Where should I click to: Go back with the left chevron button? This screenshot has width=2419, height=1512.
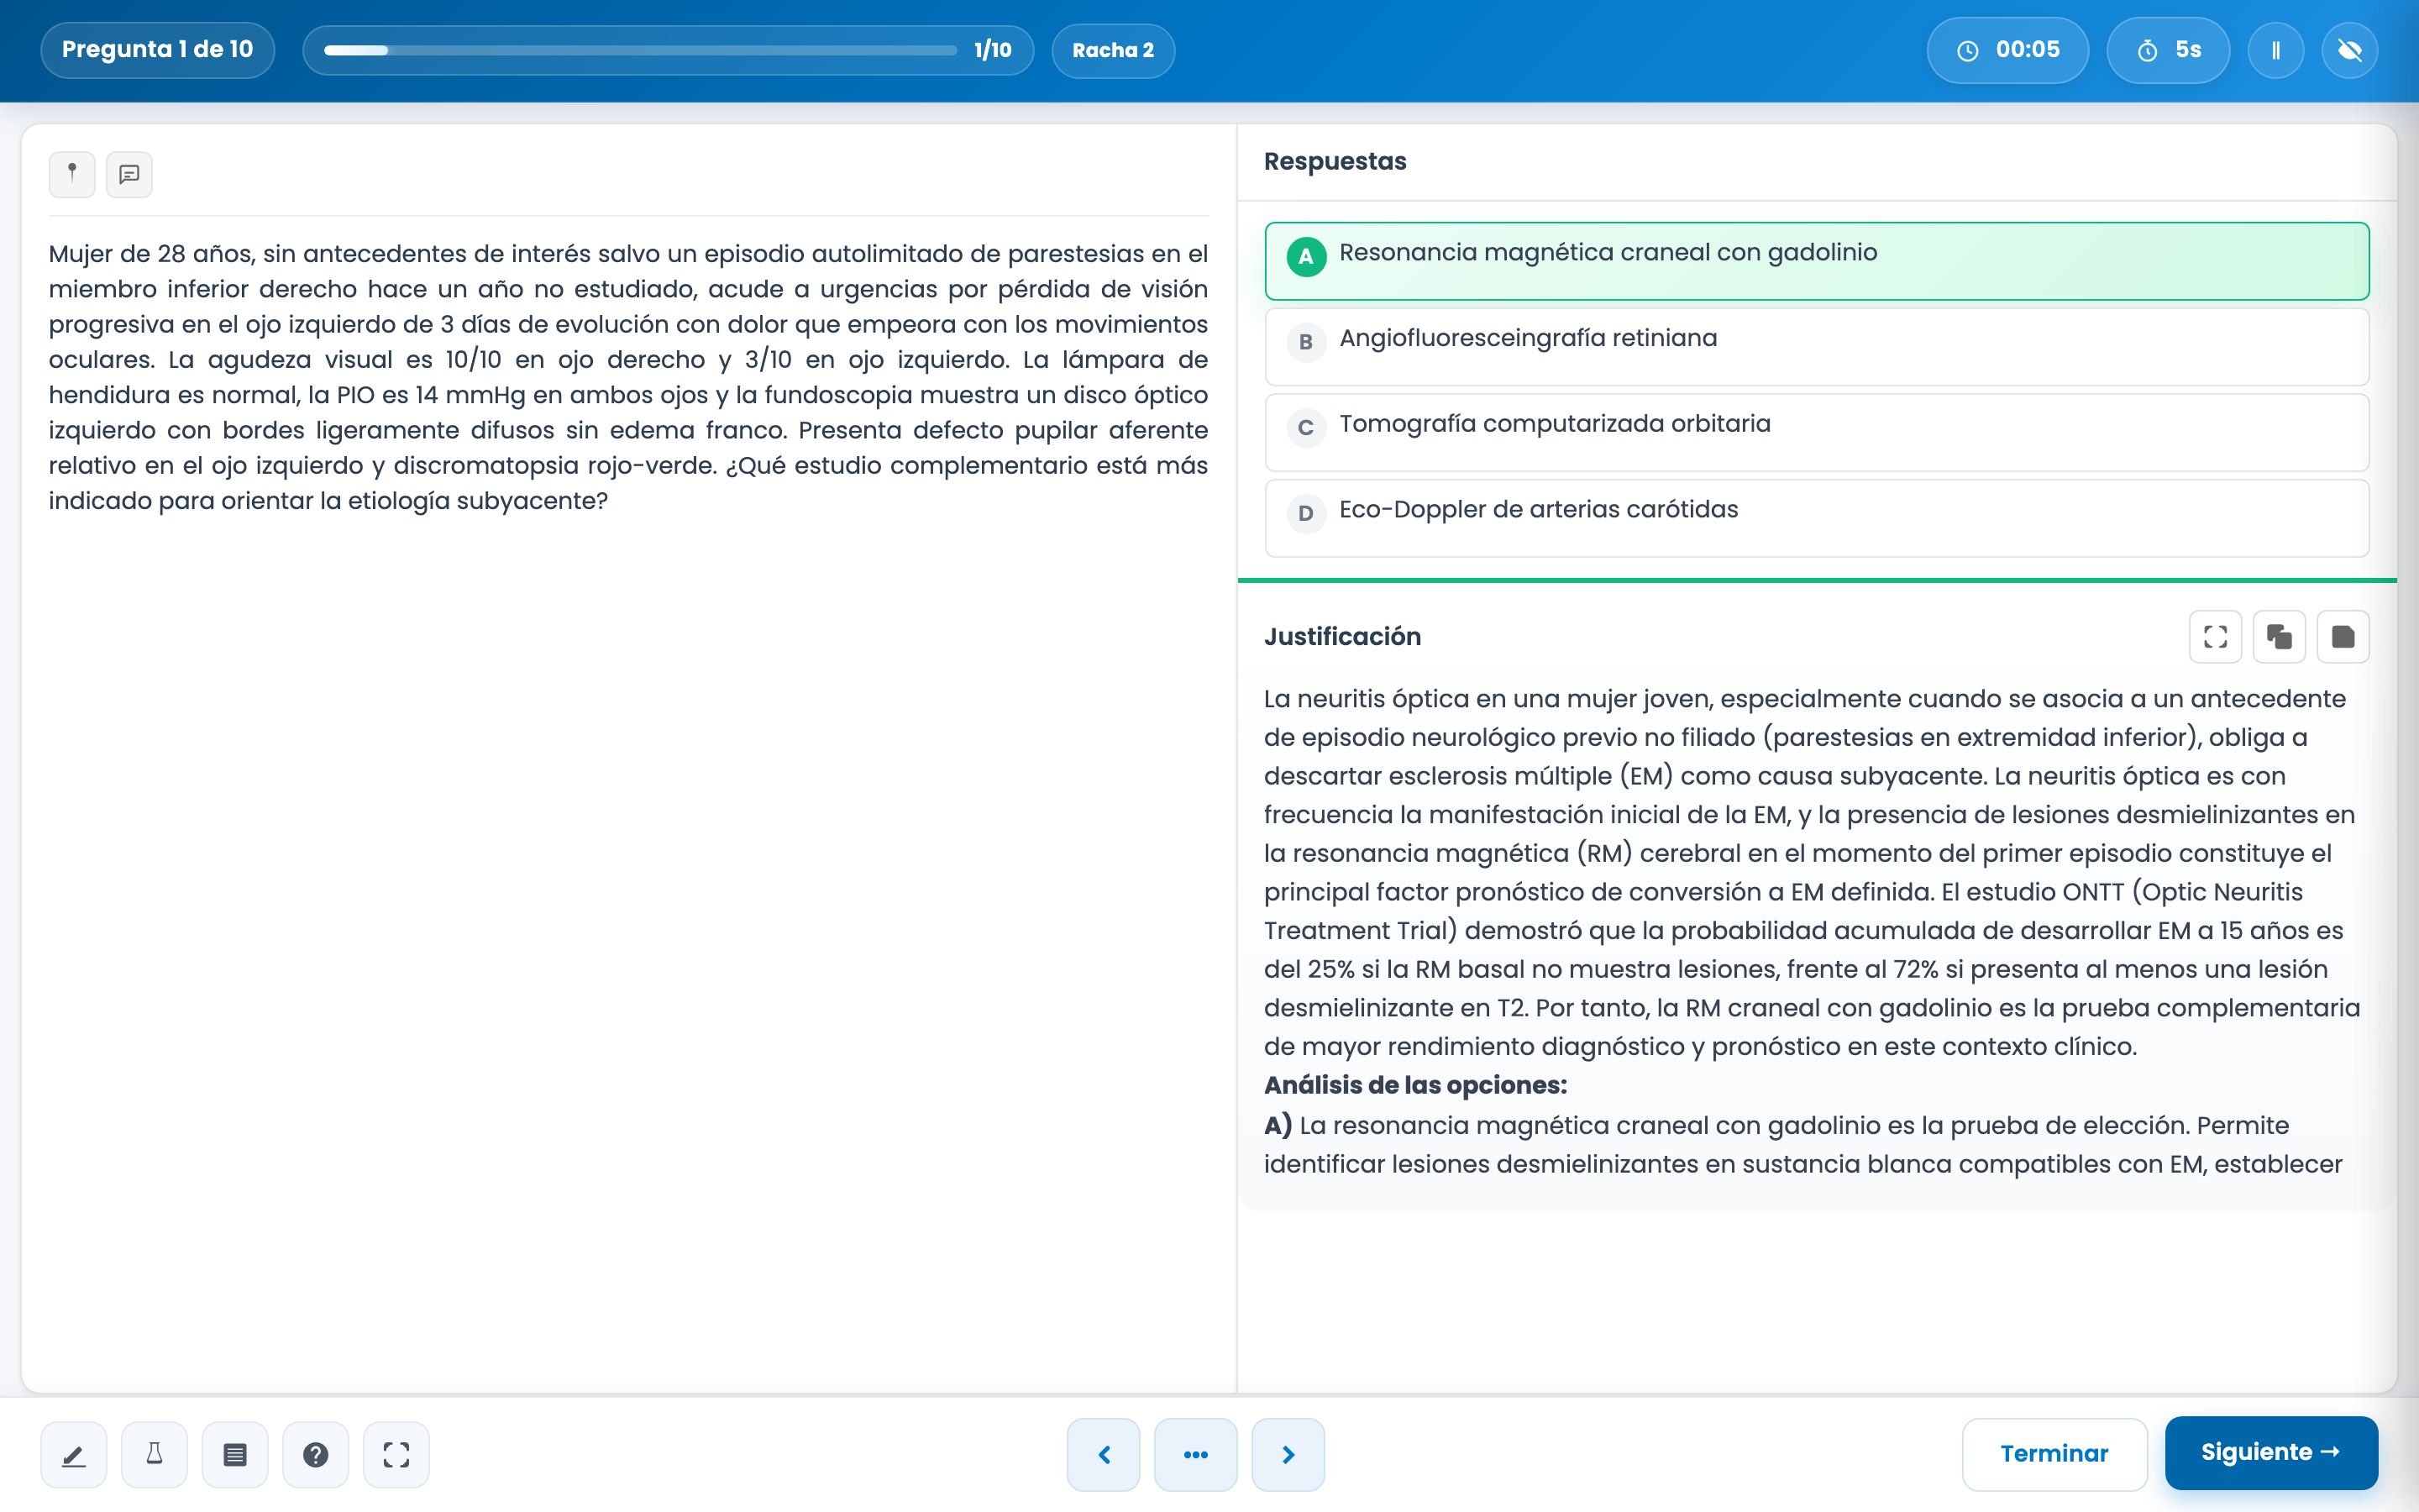point(1104,1454)
